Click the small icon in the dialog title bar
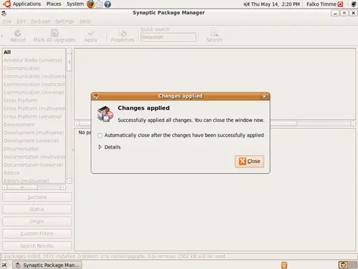Image resolution: width=358 pixels, height=269 pixels. [x=96, y=96]
